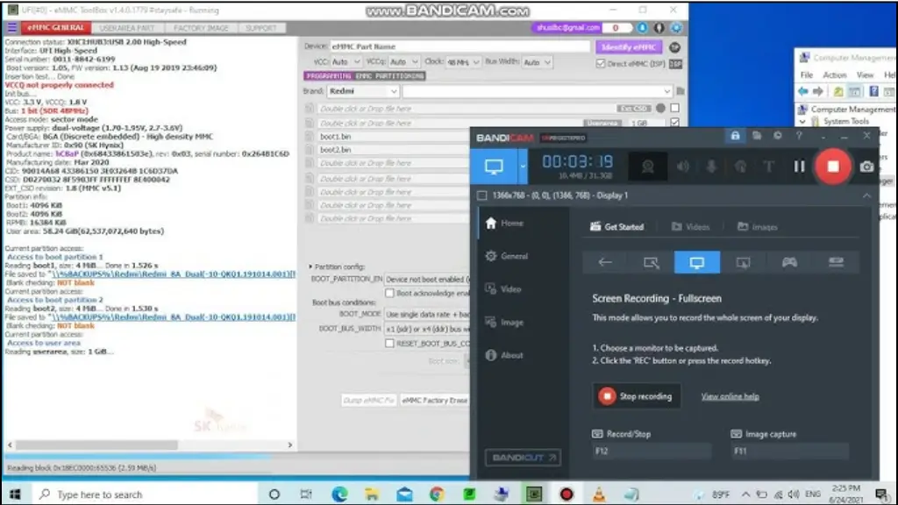Stop recording with the red round button
Screen dimensions: 898x505
pos(833,167)
